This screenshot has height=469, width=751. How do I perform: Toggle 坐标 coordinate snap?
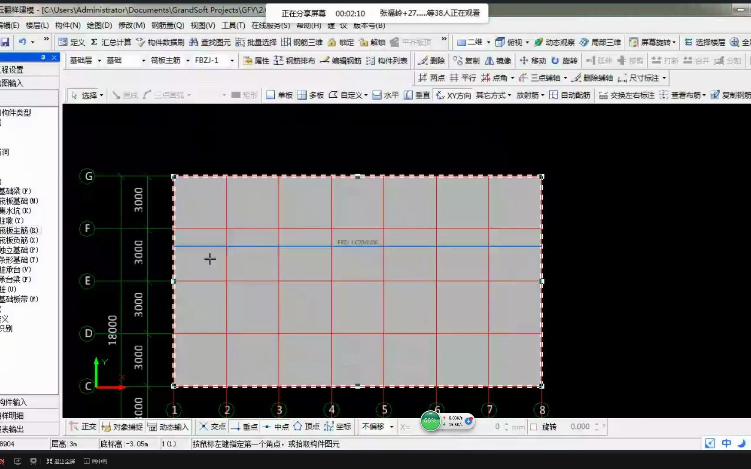[338, 427]
